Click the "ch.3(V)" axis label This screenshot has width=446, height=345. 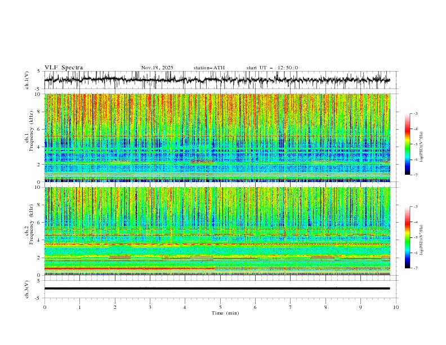pyautogui.click(x=27, y=289)
